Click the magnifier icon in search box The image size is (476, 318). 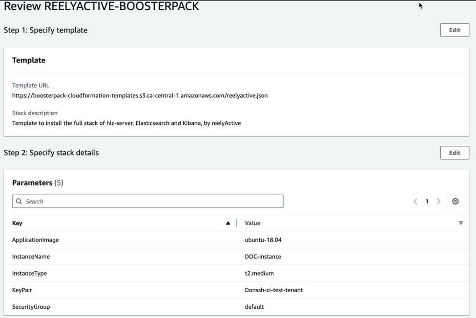coord(19,201)
